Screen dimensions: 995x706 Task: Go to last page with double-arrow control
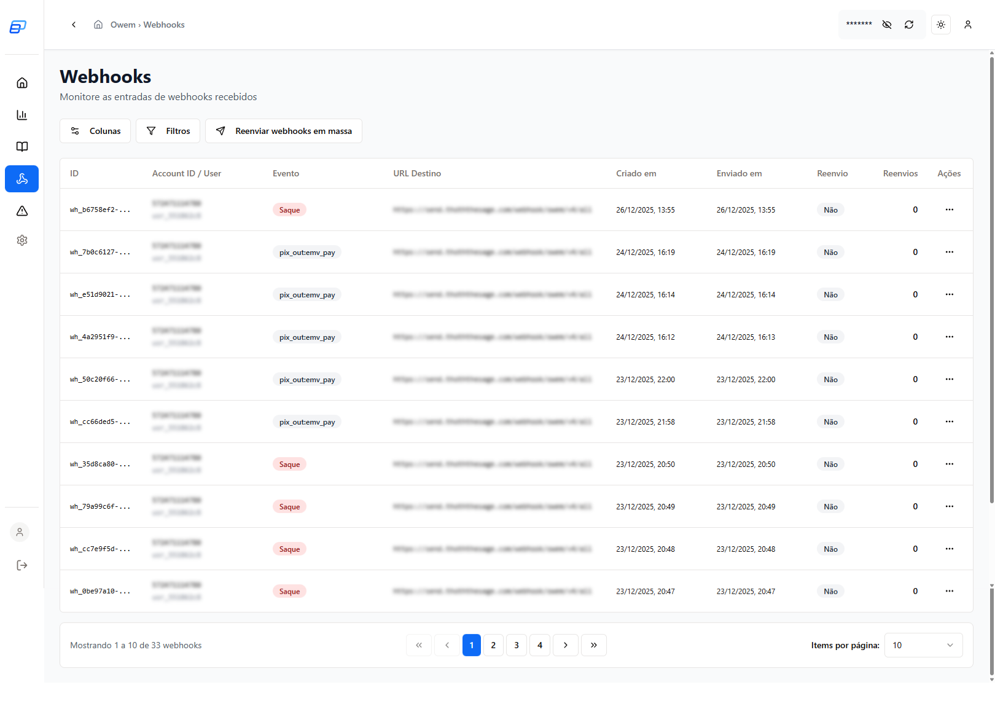pos(593,645)
